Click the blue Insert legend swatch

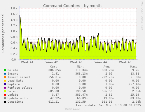click(5, 74)
